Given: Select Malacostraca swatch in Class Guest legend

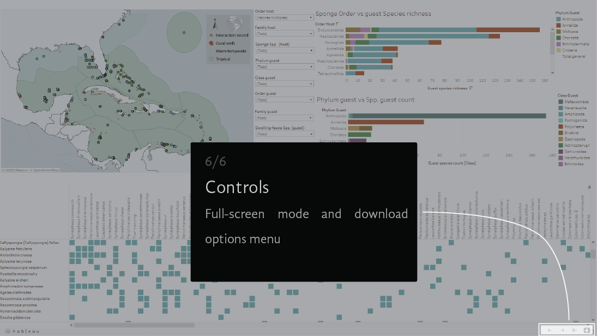Looking at the screenshot, I should coord(560,101).
